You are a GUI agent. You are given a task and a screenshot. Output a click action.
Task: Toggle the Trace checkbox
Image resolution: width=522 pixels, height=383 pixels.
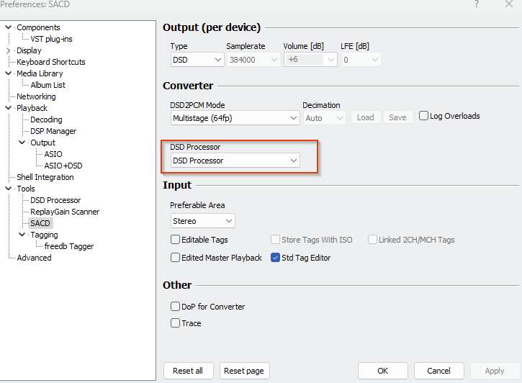[x=176, y=323]
